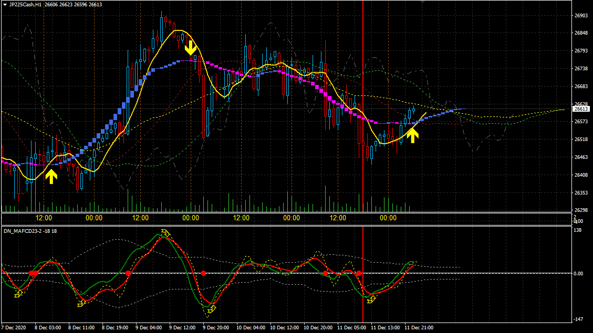Click the 26298 price level label

(581, 210)
